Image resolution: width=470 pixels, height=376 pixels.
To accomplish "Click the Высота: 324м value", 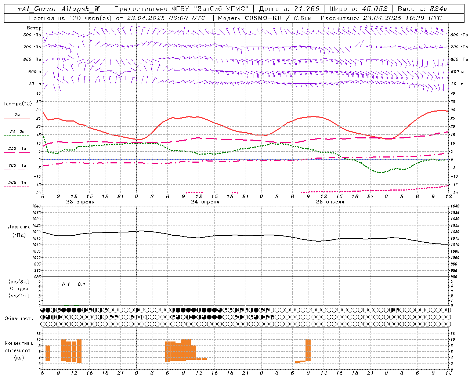I will coord(422,9).
